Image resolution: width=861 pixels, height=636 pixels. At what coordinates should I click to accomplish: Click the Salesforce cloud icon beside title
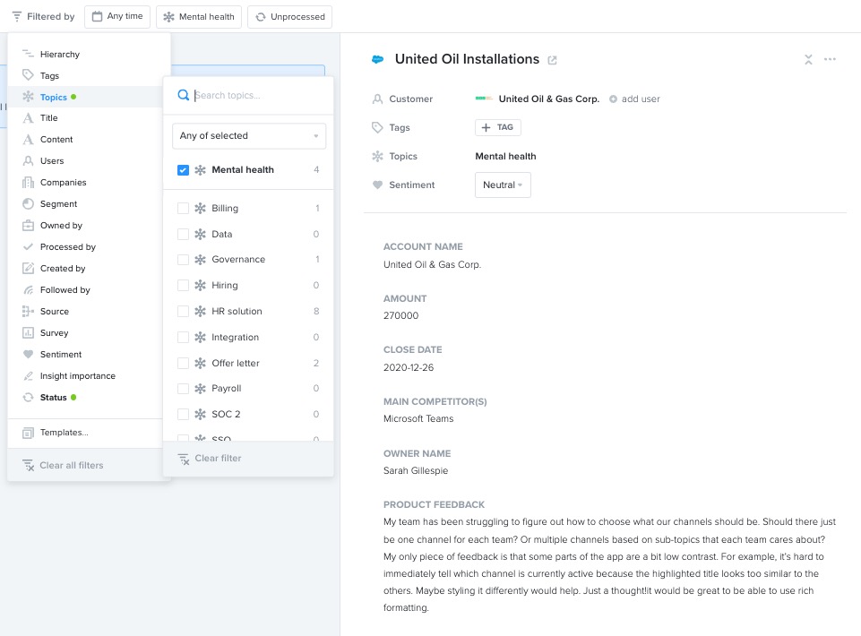pyautogui.click(x=378, y=59)
